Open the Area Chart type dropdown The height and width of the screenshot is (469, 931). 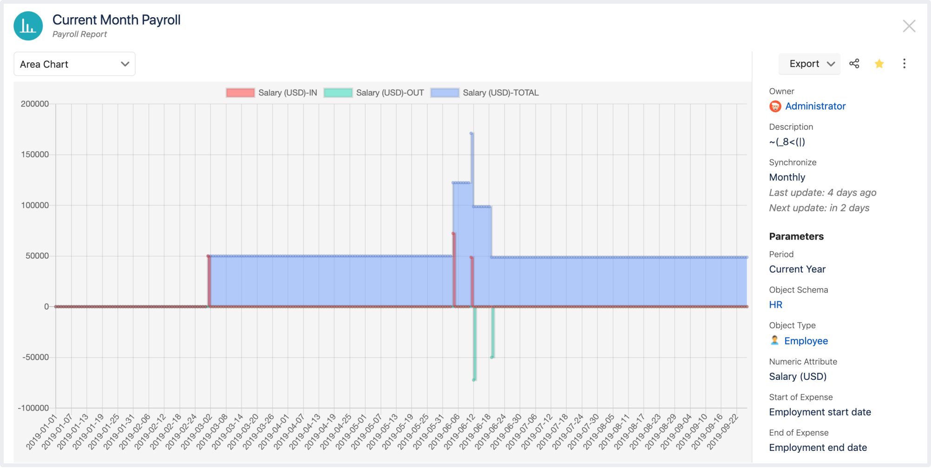pos(74,64)
